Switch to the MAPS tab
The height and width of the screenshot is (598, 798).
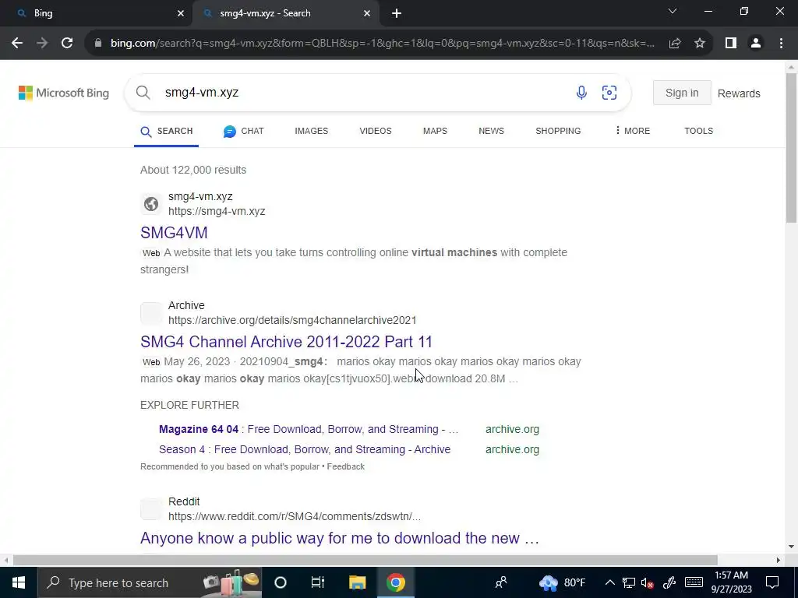[435, 131]
